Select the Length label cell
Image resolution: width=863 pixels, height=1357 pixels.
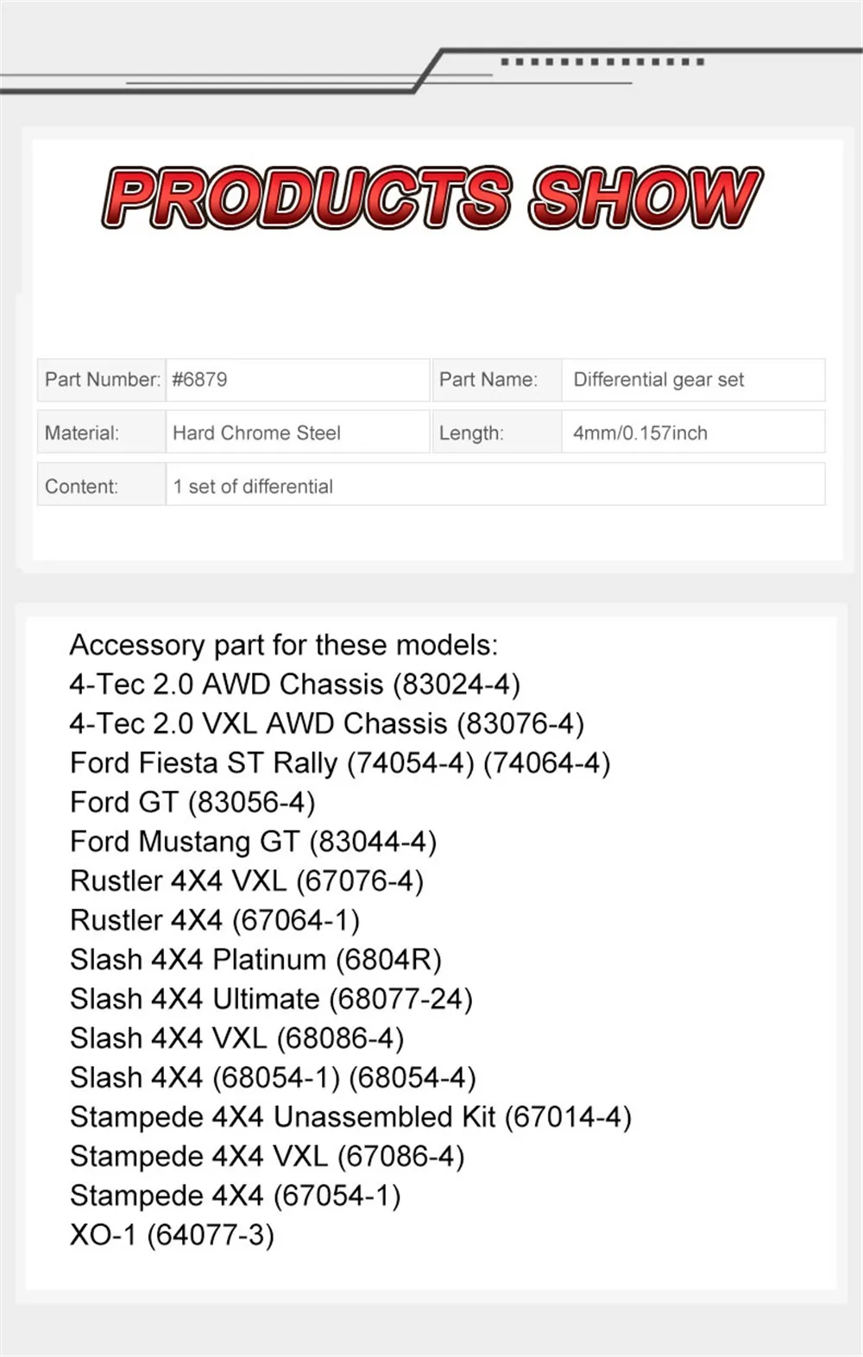496,432
